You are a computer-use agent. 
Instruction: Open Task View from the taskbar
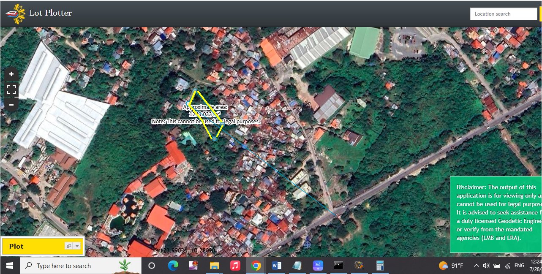pyautogui.click(x=152, y=266)
